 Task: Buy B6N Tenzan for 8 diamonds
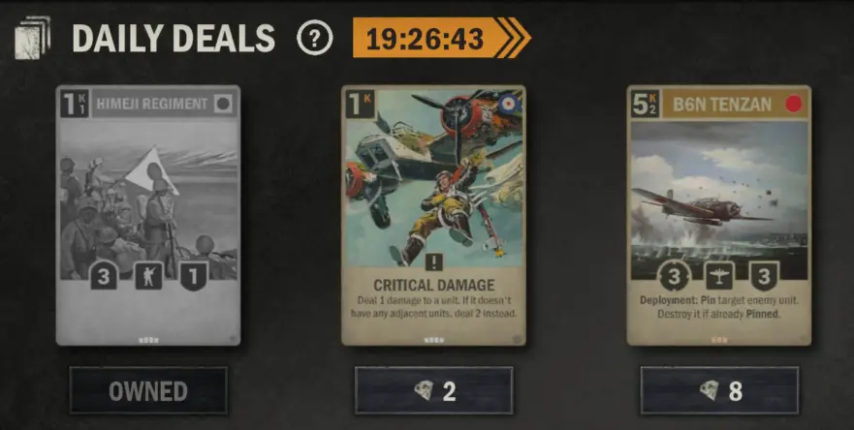[719, 390]
